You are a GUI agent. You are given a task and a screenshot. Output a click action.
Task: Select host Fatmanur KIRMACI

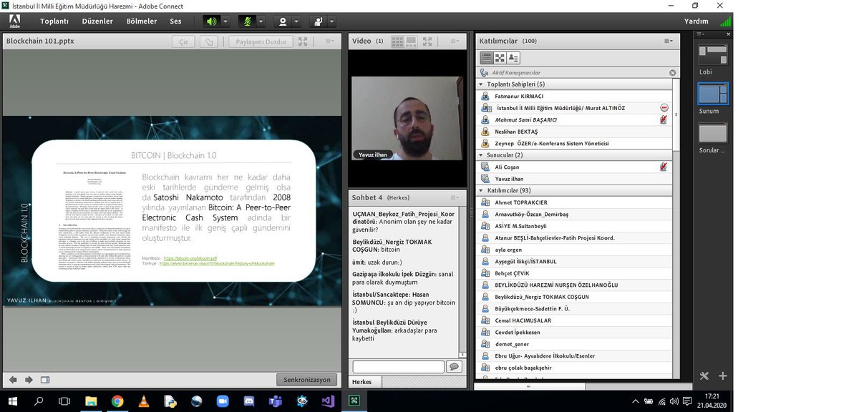(575, 96)
